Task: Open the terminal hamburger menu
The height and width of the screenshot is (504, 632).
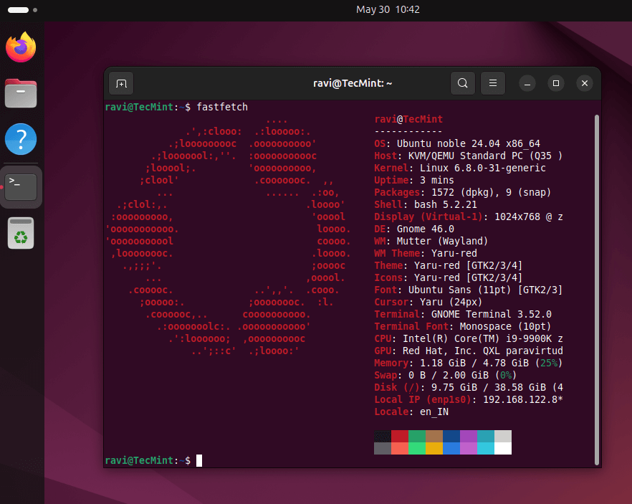Action: pyautogui.click(x=493, y=84)
